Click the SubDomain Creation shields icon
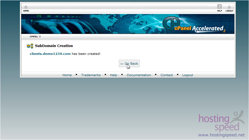The image size is (249, 140). [x=30, y=46]
